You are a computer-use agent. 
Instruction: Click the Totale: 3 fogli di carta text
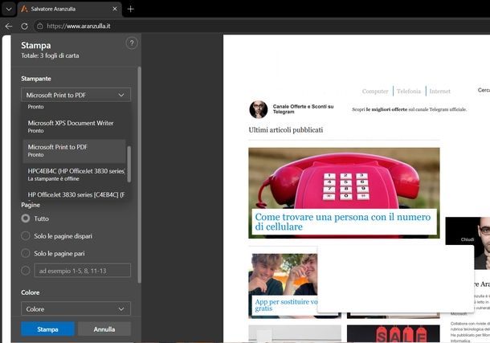50,55
